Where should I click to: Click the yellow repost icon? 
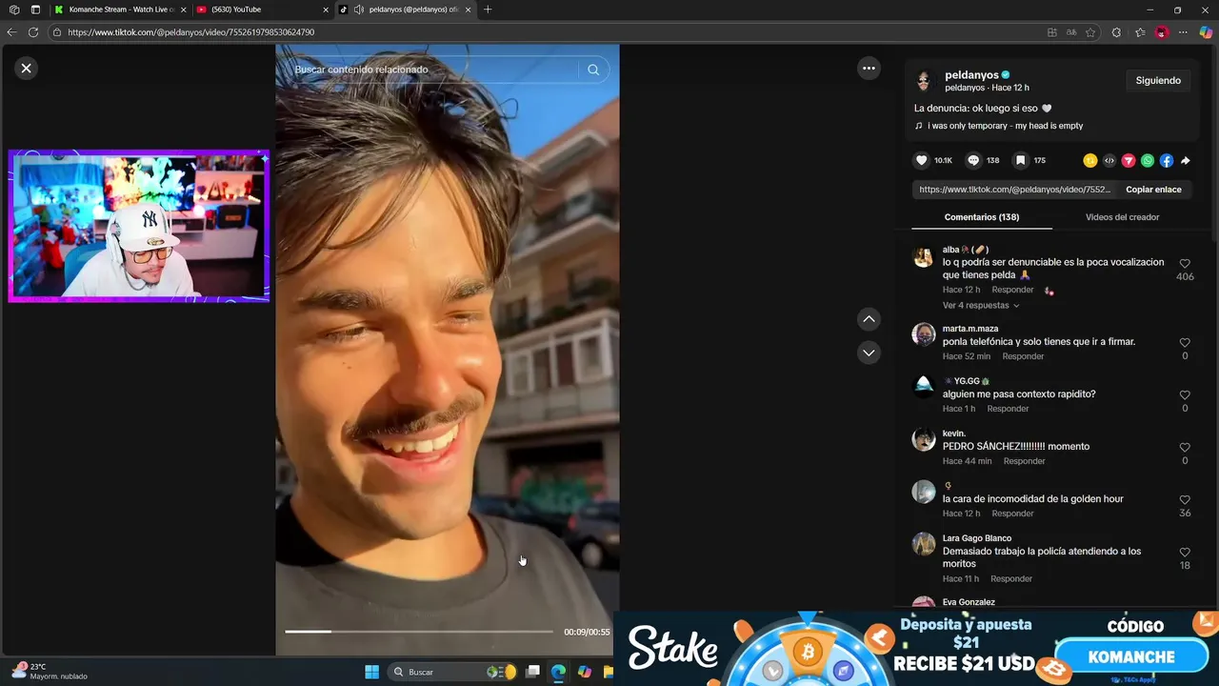coord(1090,161)
